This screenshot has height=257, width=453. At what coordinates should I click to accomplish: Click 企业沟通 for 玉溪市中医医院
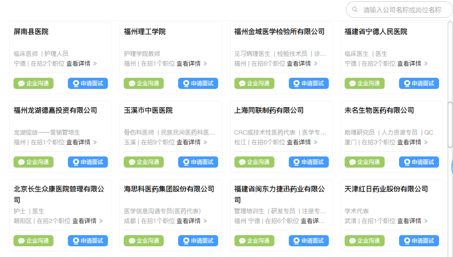click(144, 162)
